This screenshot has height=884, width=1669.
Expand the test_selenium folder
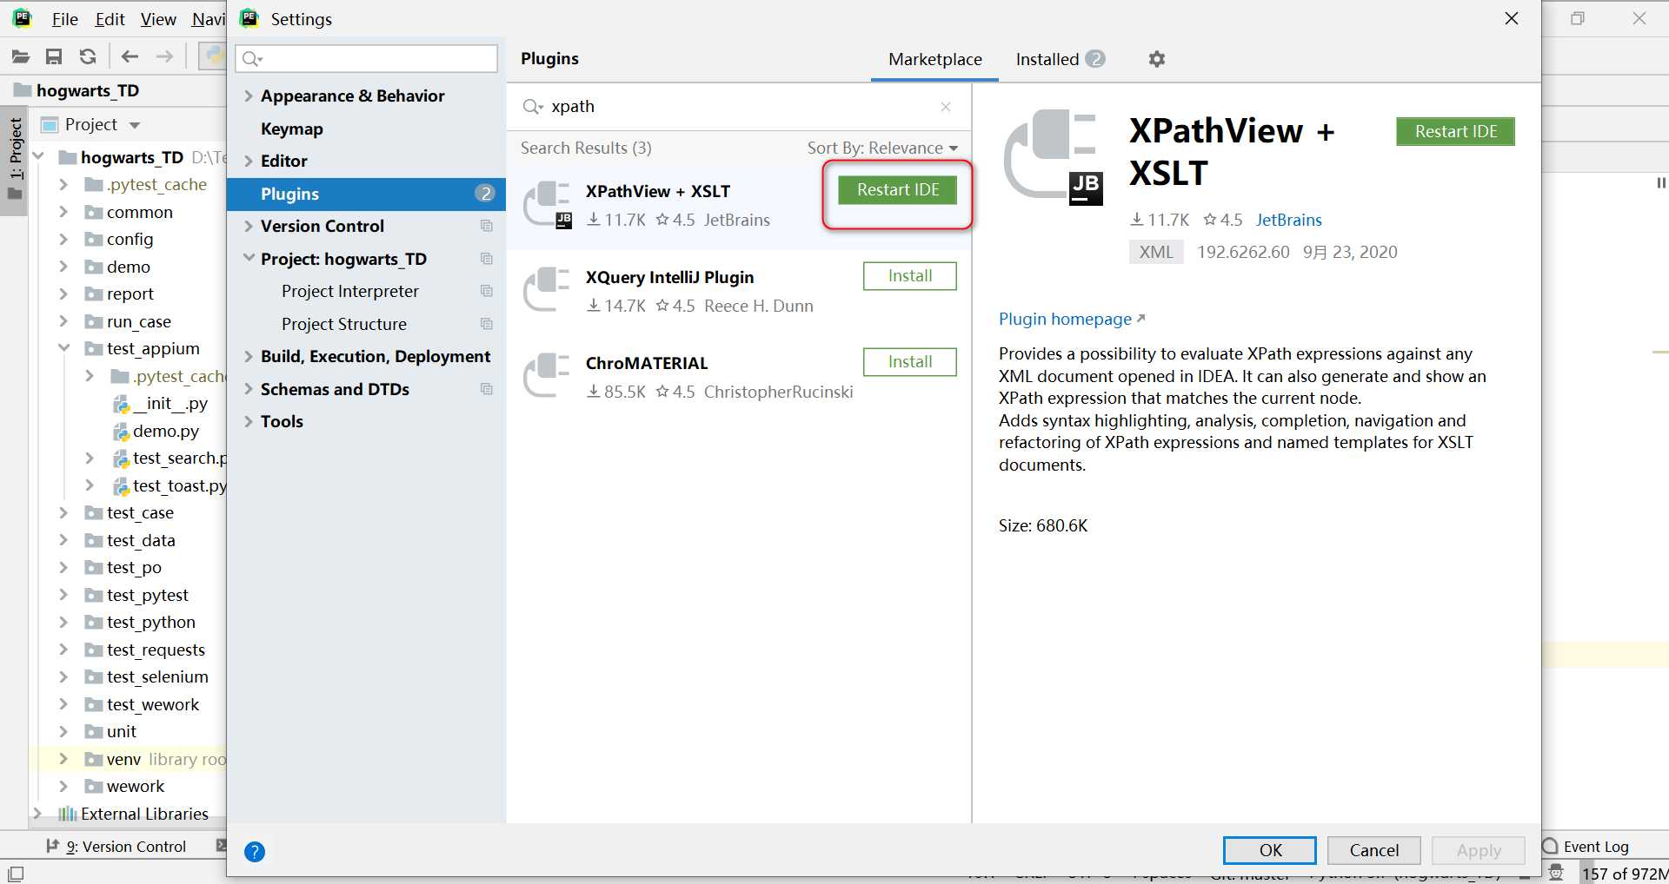[63, 676]
